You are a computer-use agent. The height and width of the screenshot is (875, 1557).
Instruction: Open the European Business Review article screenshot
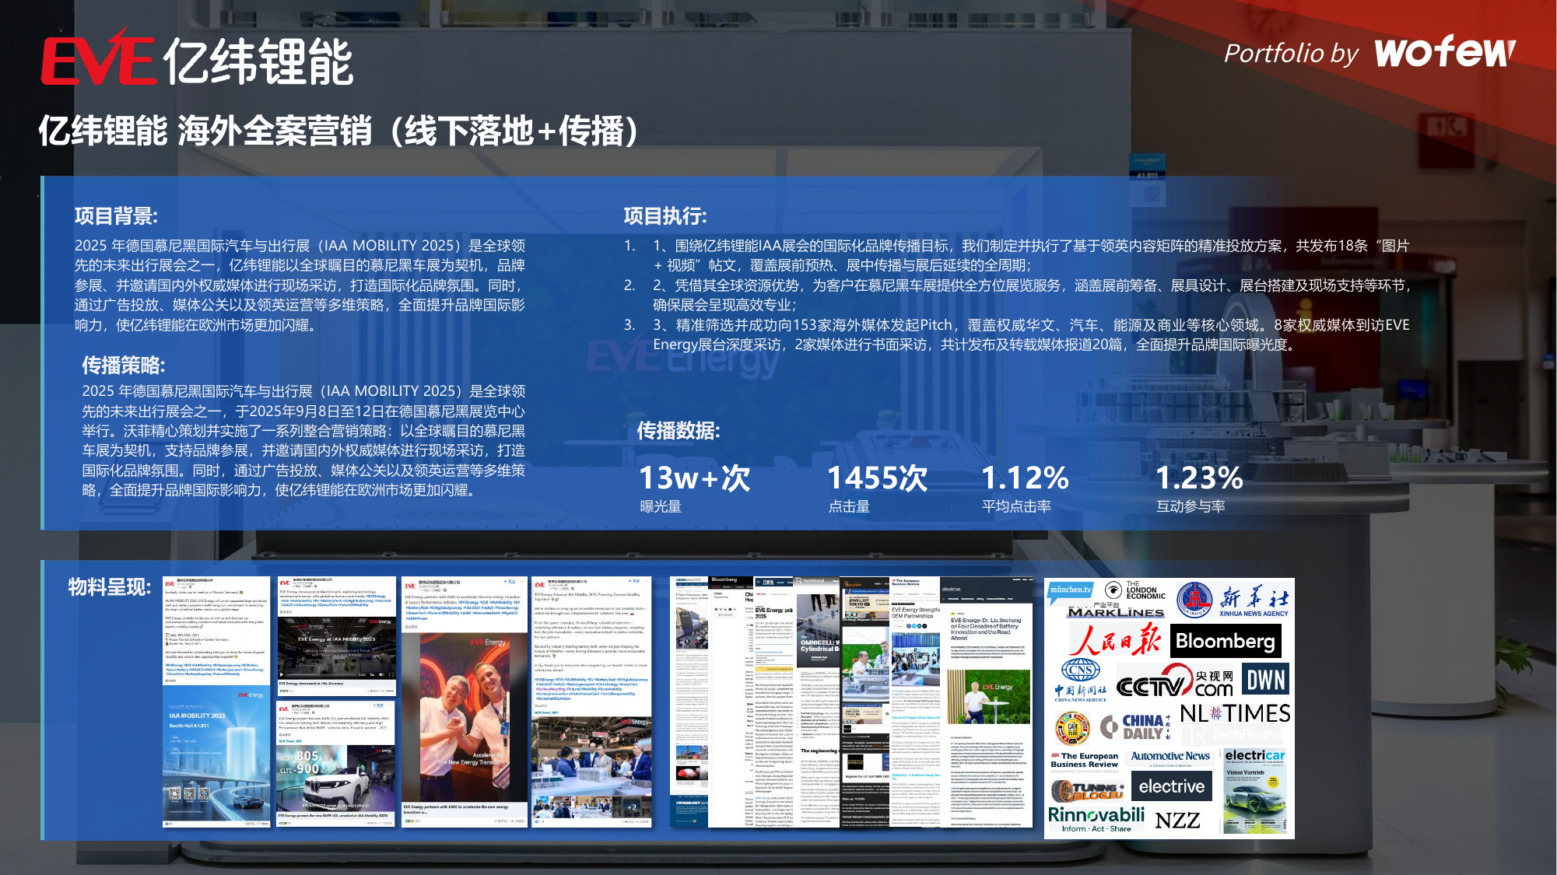pyautogui.click(x=915, y=702)
